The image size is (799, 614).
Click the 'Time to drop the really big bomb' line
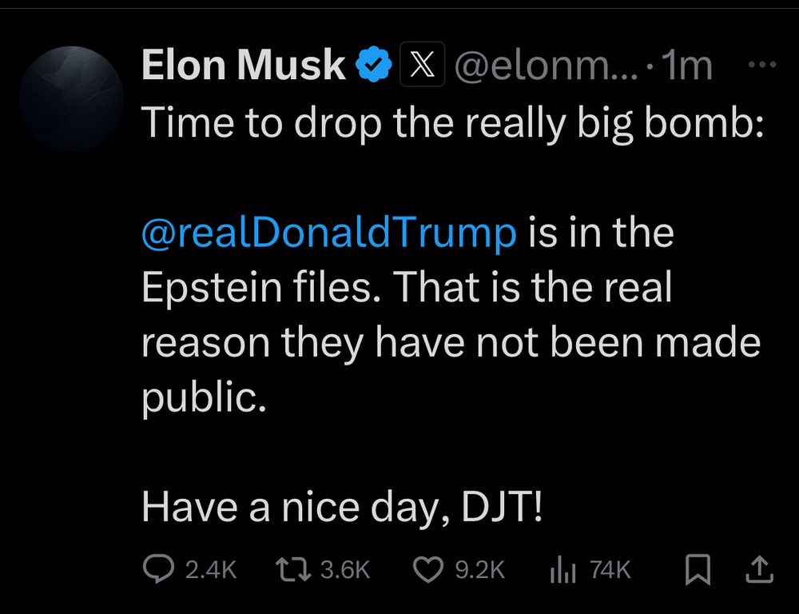click(x=452, y=123)
